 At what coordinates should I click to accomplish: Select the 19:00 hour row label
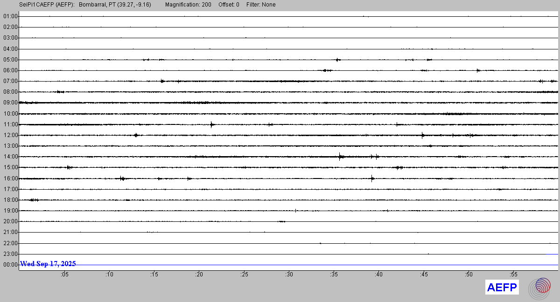pos(10,211)
